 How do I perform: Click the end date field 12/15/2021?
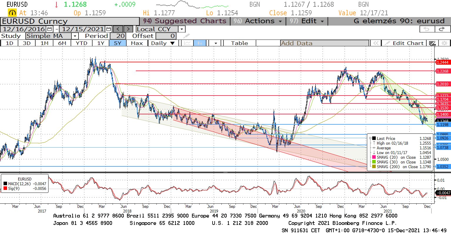tap(83, 29)
